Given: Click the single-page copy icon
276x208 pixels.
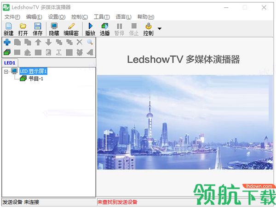Looking at the screenshot, I should (x=17, y=42).
